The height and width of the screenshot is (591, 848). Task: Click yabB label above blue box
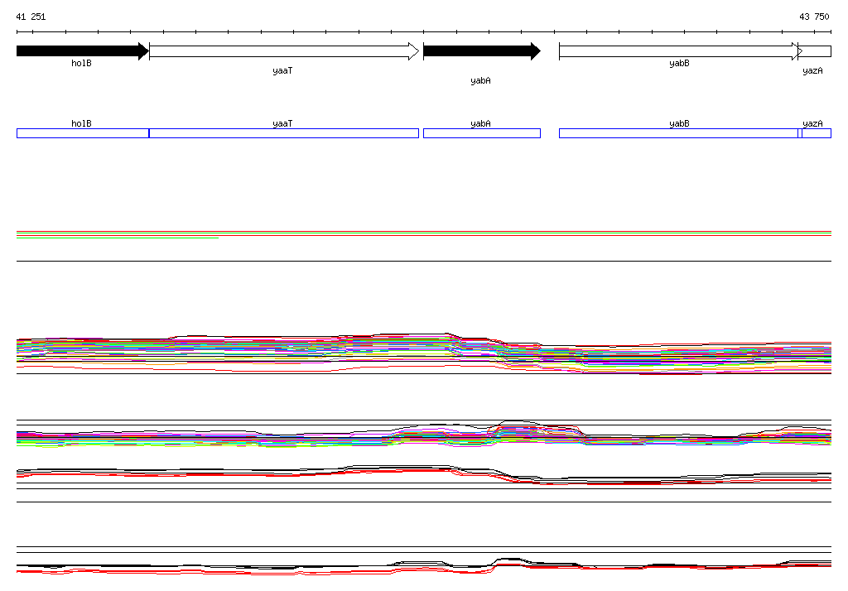679,124
